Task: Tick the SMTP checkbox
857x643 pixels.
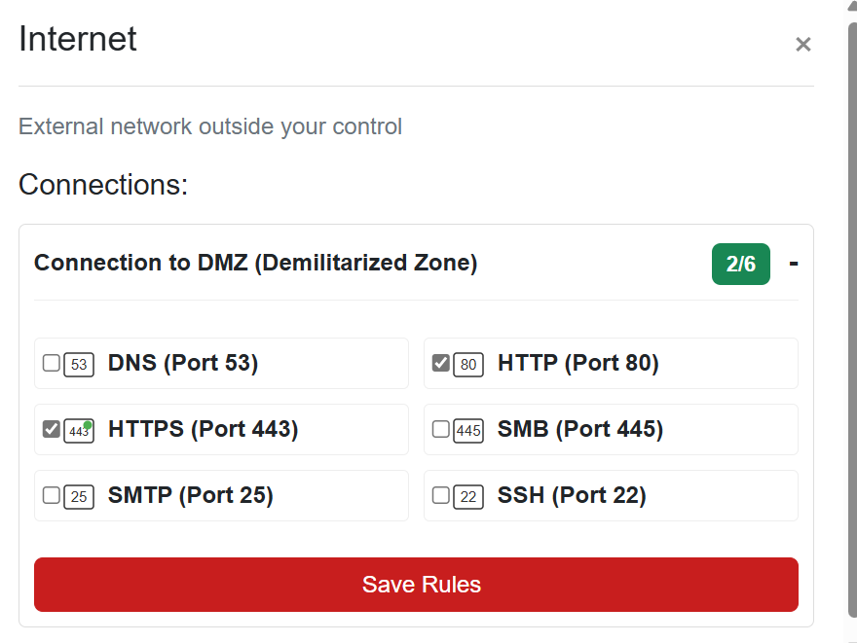Action: tap(52, 495)
